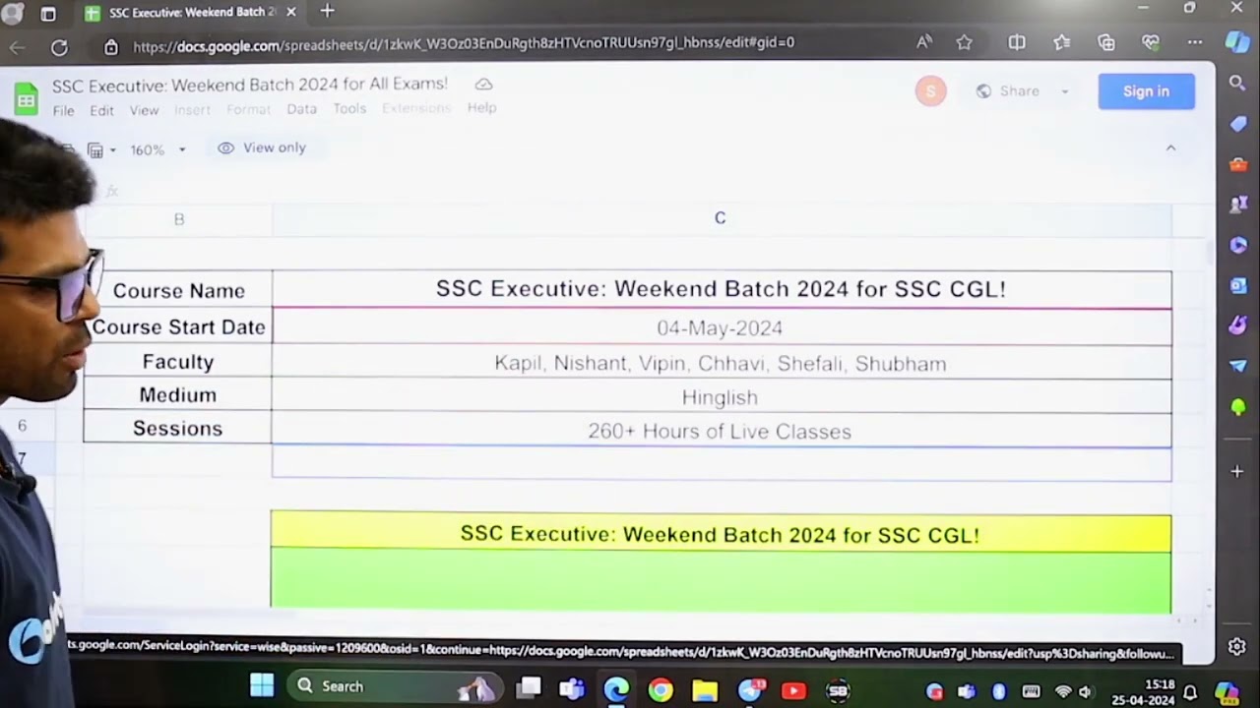Select column C header
Screen dimensions: 1260x708
(721, 218)
